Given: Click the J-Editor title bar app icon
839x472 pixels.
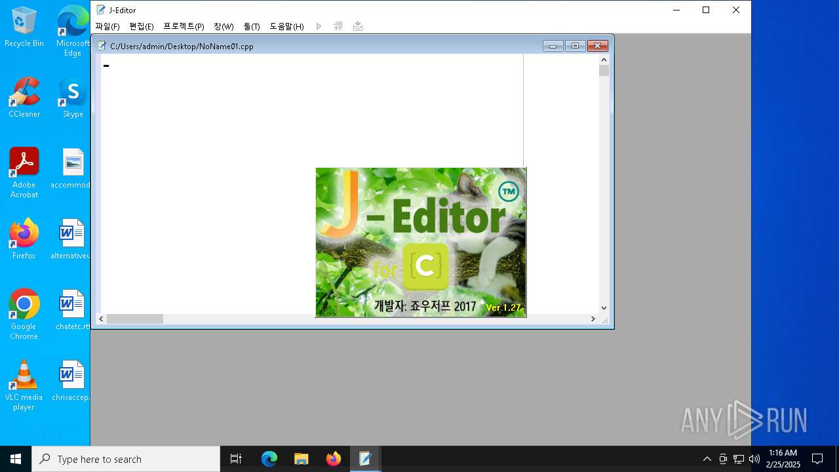Looking at the screenshot, I should [101, 10].
